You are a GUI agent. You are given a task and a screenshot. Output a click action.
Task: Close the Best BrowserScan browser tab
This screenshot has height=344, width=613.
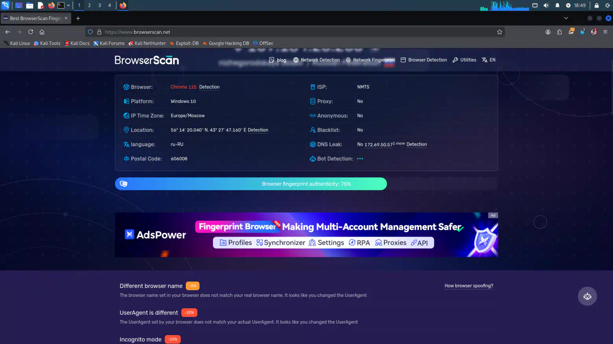tap(66, 18)
